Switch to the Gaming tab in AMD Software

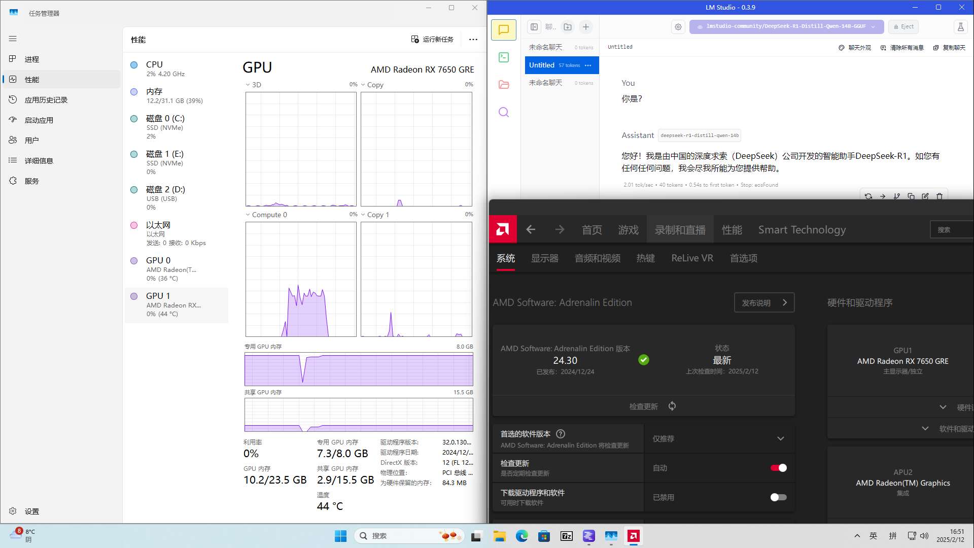pyautogui.click(x=628, y=230)
